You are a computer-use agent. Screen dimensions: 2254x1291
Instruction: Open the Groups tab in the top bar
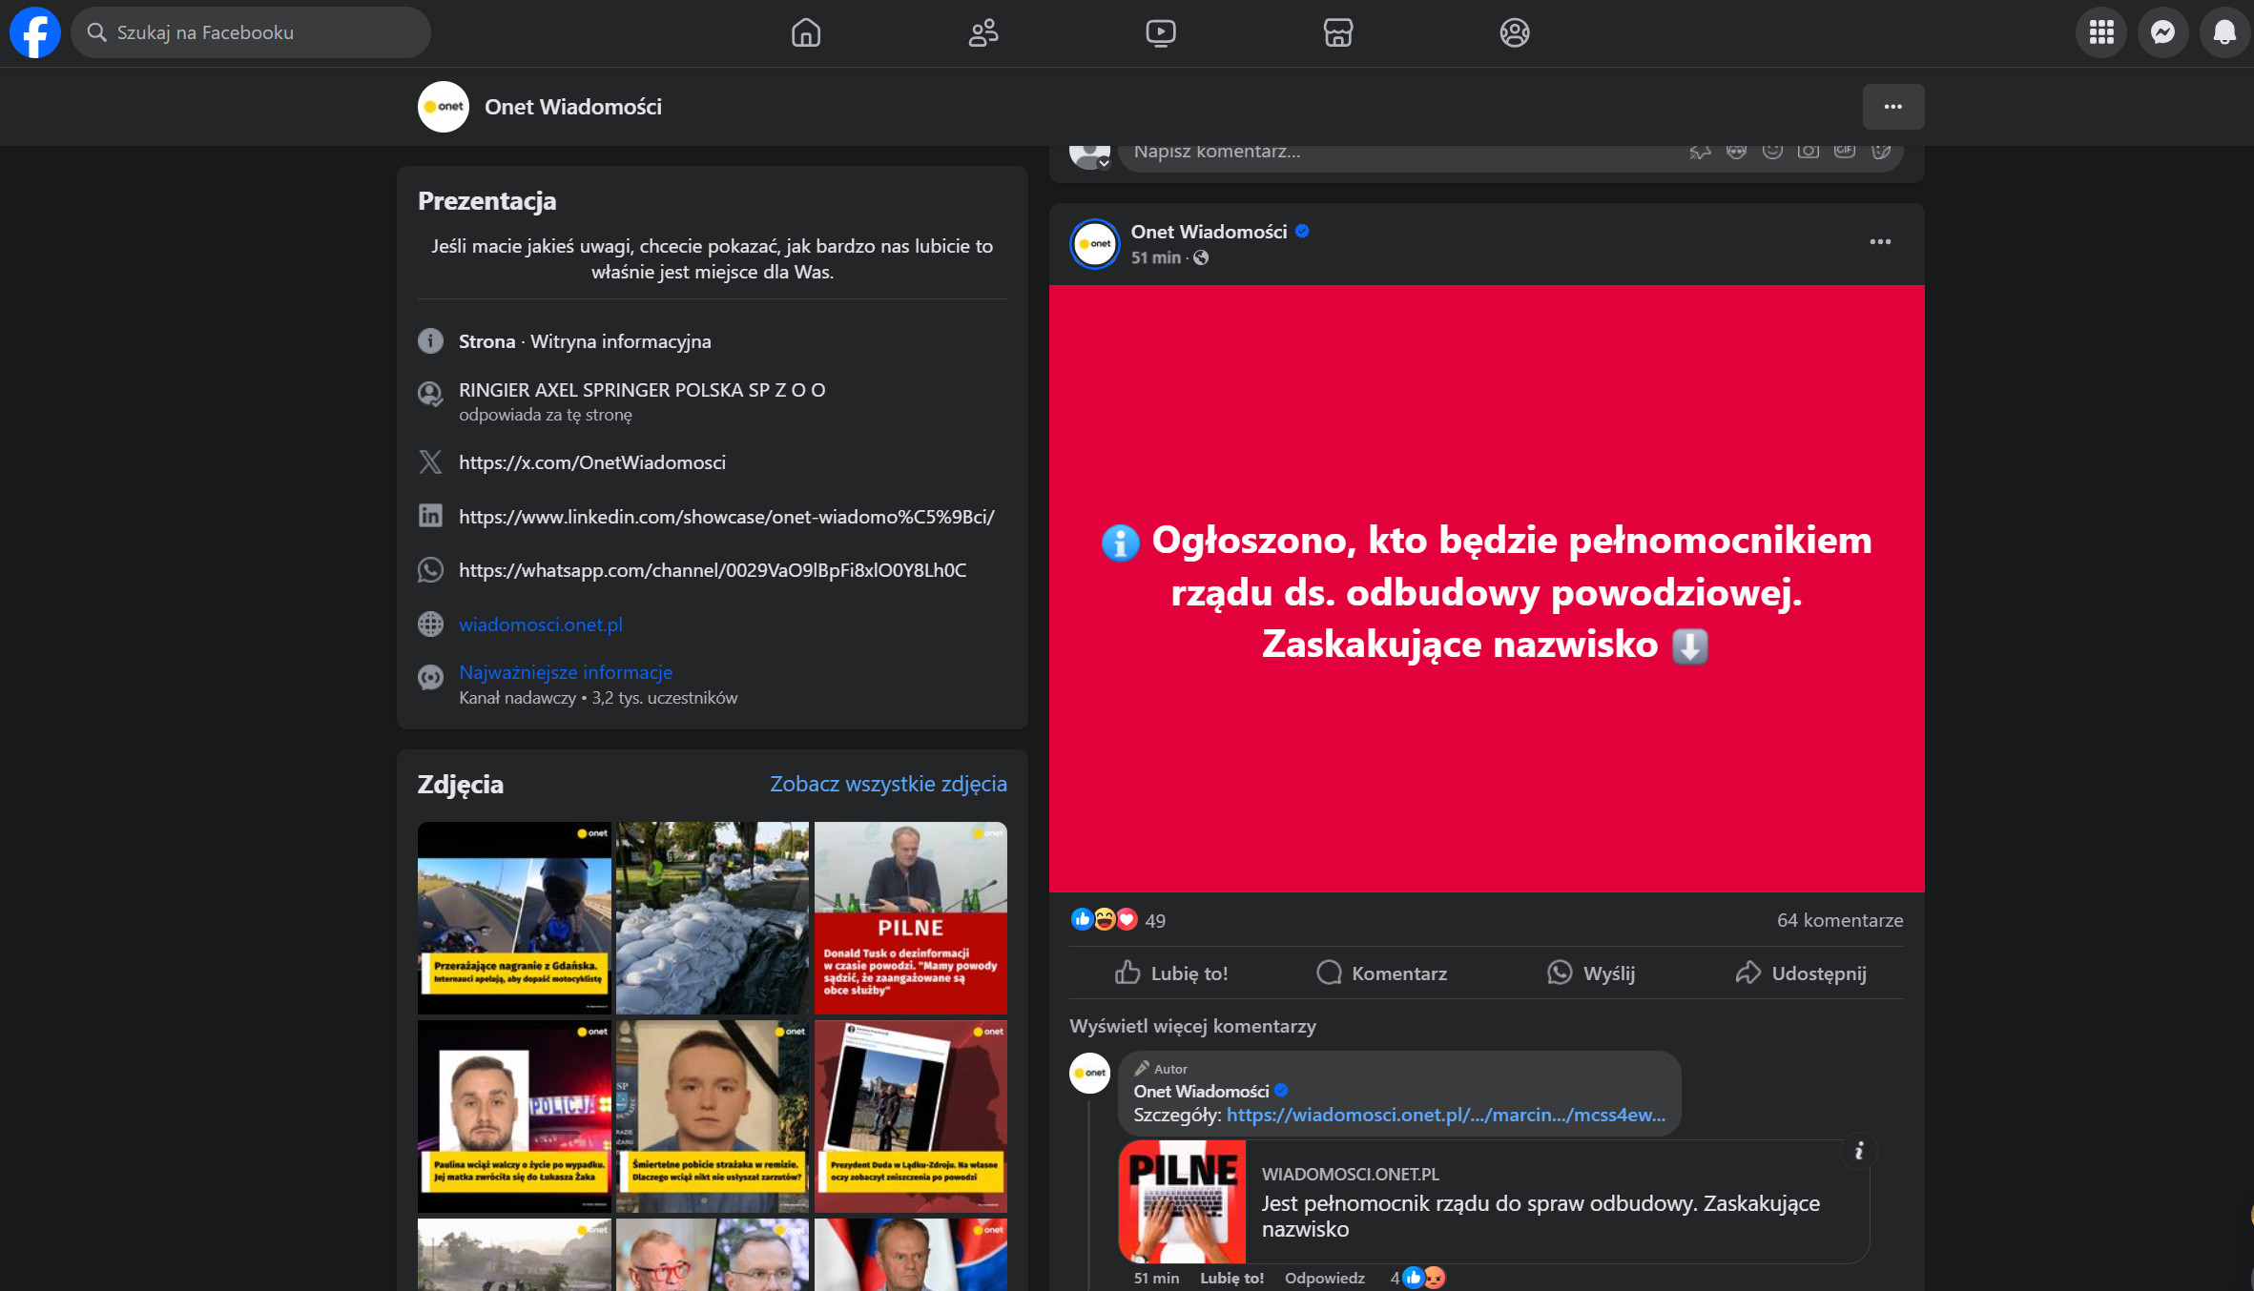pyautogui.click(x=1515, y=32)
